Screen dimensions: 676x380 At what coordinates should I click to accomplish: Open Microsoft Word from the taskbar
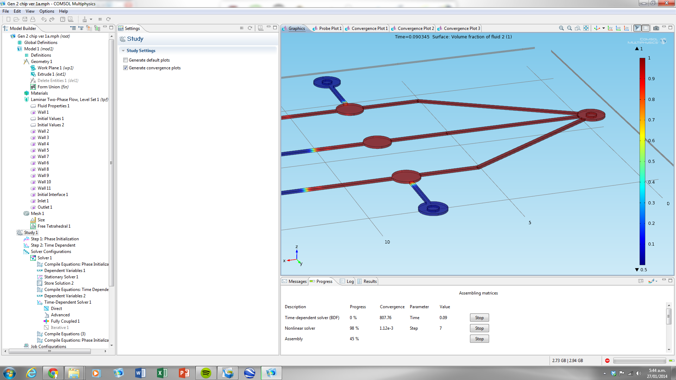click(x=140, y=373)
